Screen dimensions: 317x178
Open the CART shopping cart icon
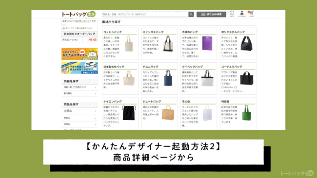251,14
